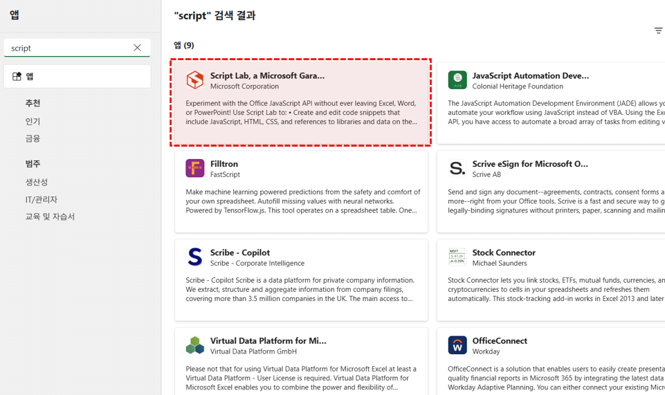Image resolution: width=665 pixels, height=395 pixels.
Task: Open the filter options icon
Action: [x=658, y=30]
